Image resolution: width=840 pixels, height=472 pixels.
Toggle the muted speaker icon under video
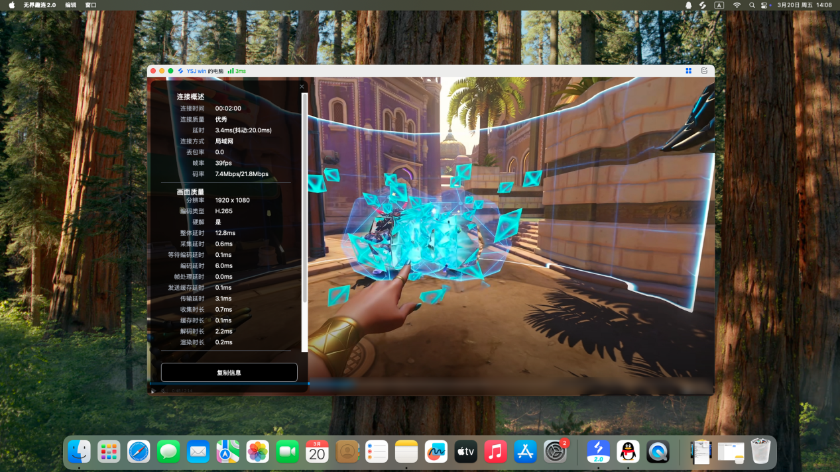coord(164,391)
